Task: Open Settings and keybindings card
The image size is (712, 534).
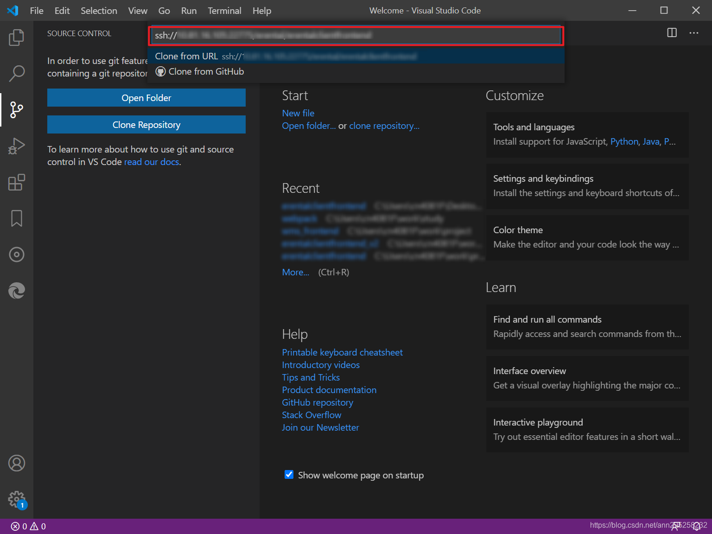Action: [587, 186]
